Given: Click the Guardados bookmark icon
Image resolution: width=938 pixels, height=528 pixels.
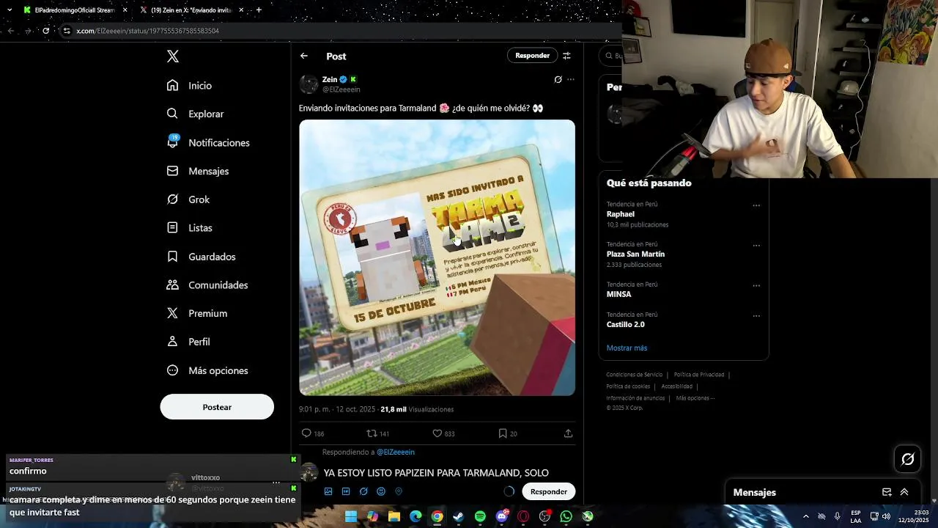Looking at the screenshot, I should point(172,257).
